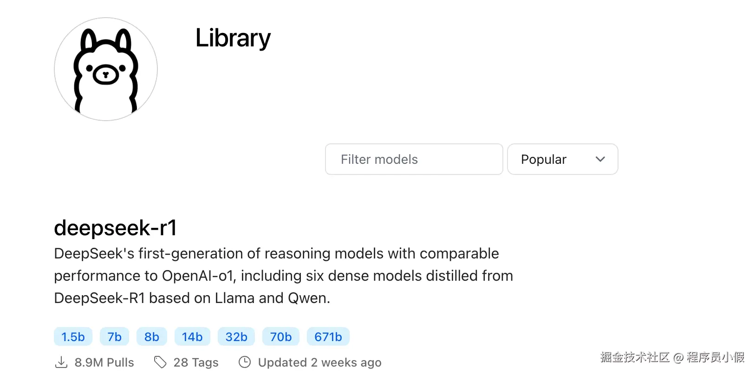Click the Updated 2 weeks ago text

point(319,362)
